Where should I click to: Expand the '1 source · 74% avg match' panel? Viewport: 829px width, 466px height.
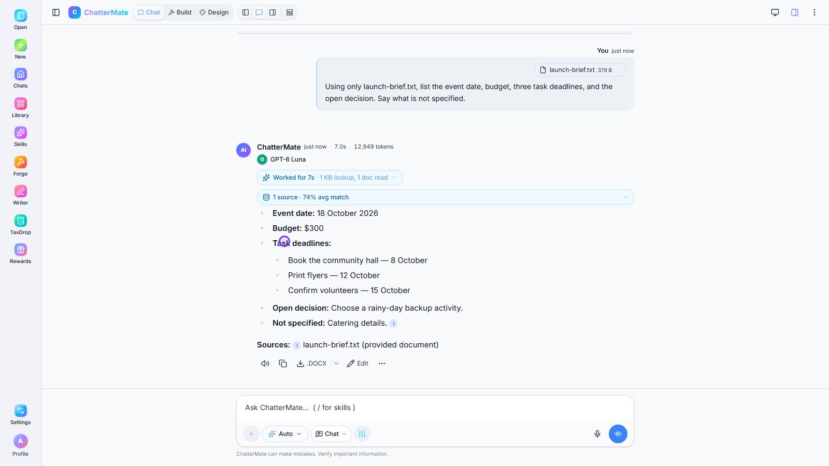446,197
